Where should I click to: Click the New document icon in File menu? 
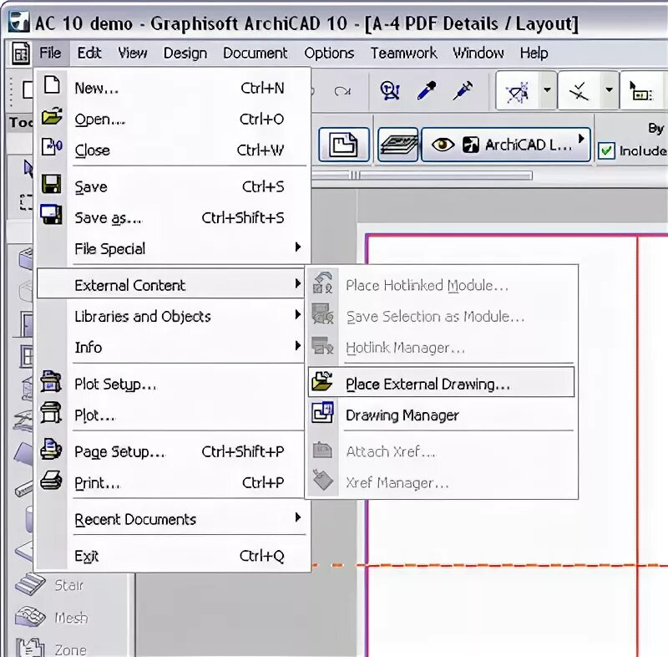point(52,85)
